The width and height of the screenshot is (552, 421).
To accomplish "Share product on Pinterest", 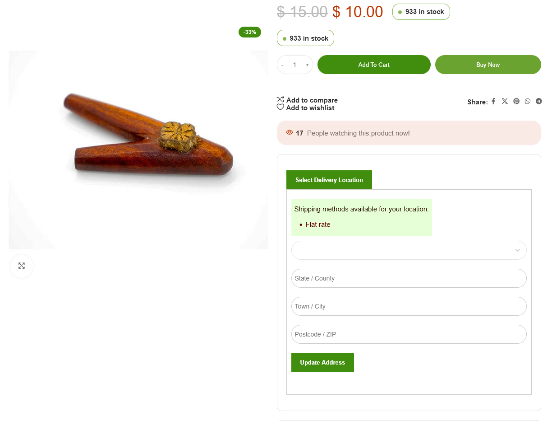I will (x=516, y=101).
